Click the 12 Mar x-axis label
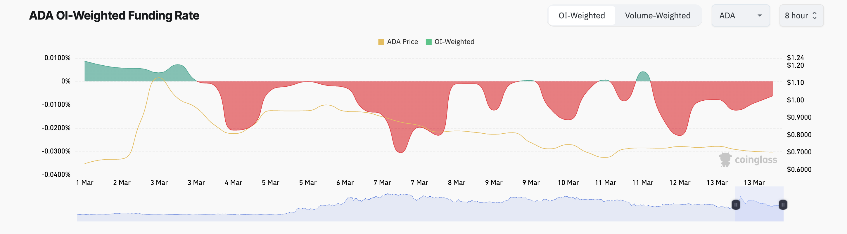 point(680,183)
